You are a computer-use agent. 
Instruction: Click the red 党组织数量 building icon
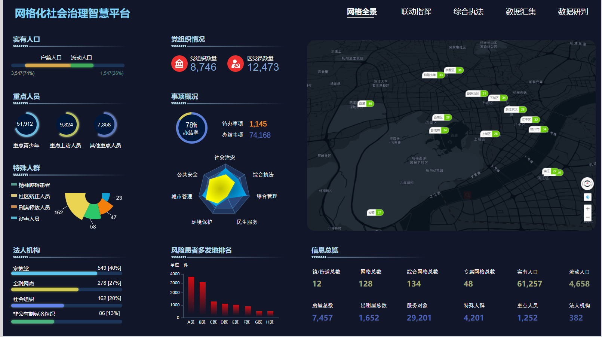(x=179, y=64)
